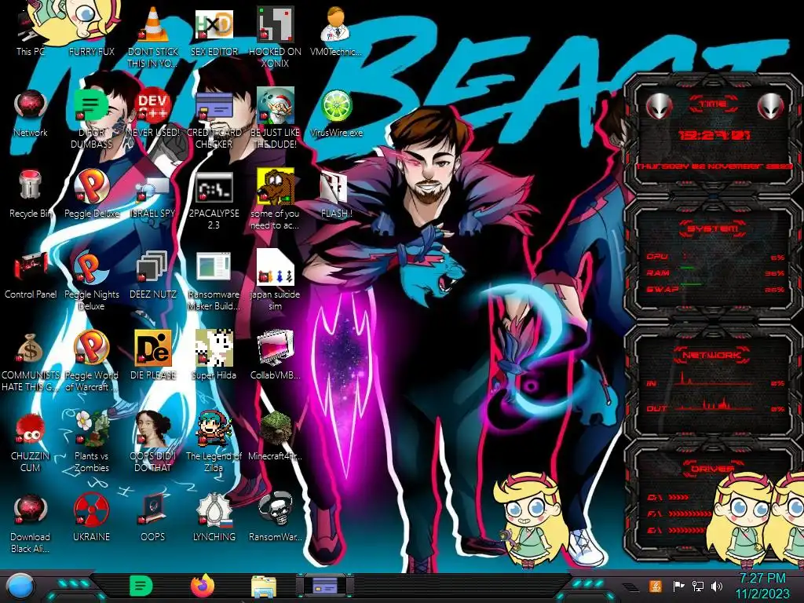This screenshot has width=804, height=603.
Task: Open the taskbar clock showing 7:27 PM
Action: [x=762, y=586]
